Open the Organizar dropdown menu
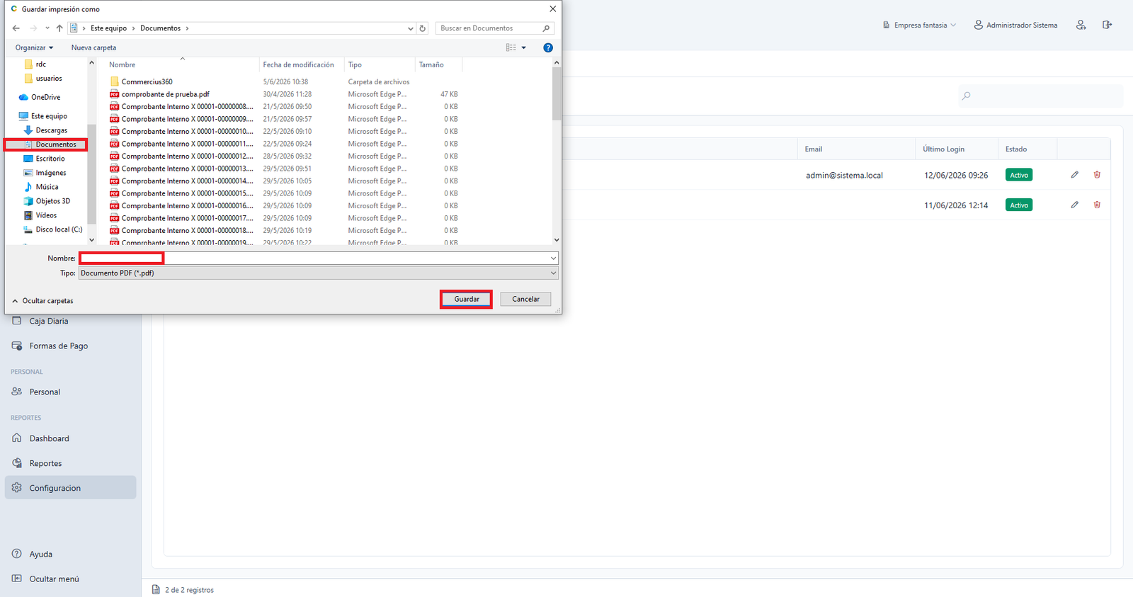1133x597 pixels. click(34, 47)
